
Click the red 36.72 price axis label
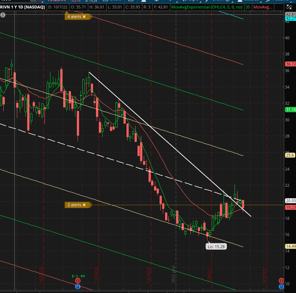click(x=290, y=64)
